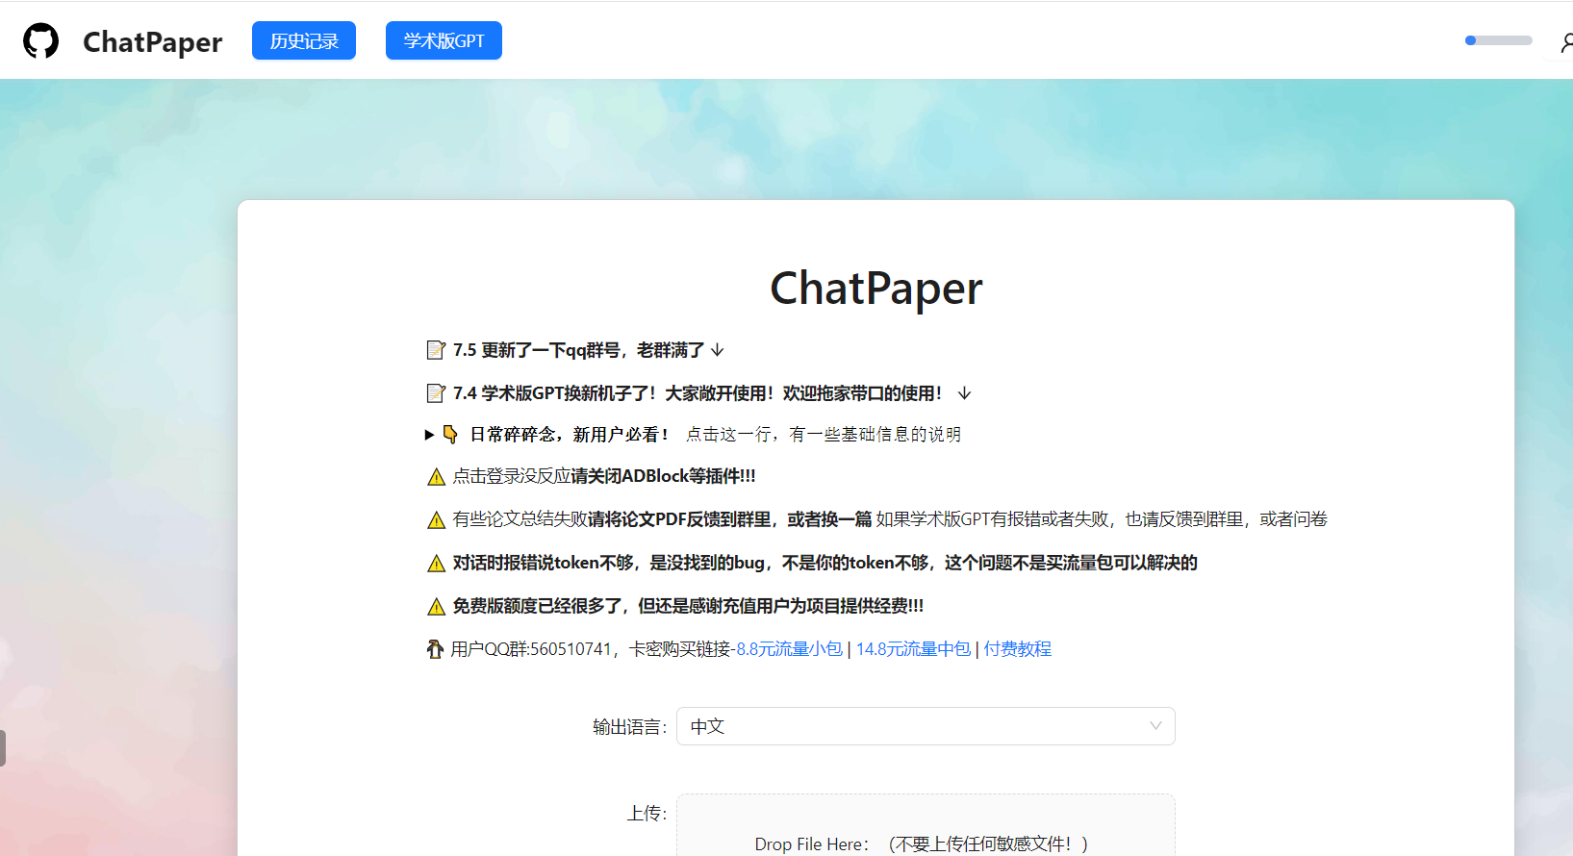Open the GitHub logo link
The width and height of the screenshot is (1573, 856).
click(40, 41)
